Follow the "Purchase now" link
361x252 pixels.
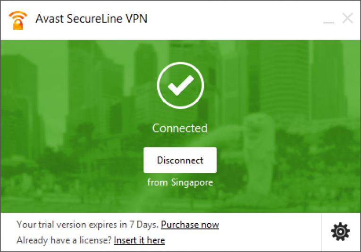[190, 224]
